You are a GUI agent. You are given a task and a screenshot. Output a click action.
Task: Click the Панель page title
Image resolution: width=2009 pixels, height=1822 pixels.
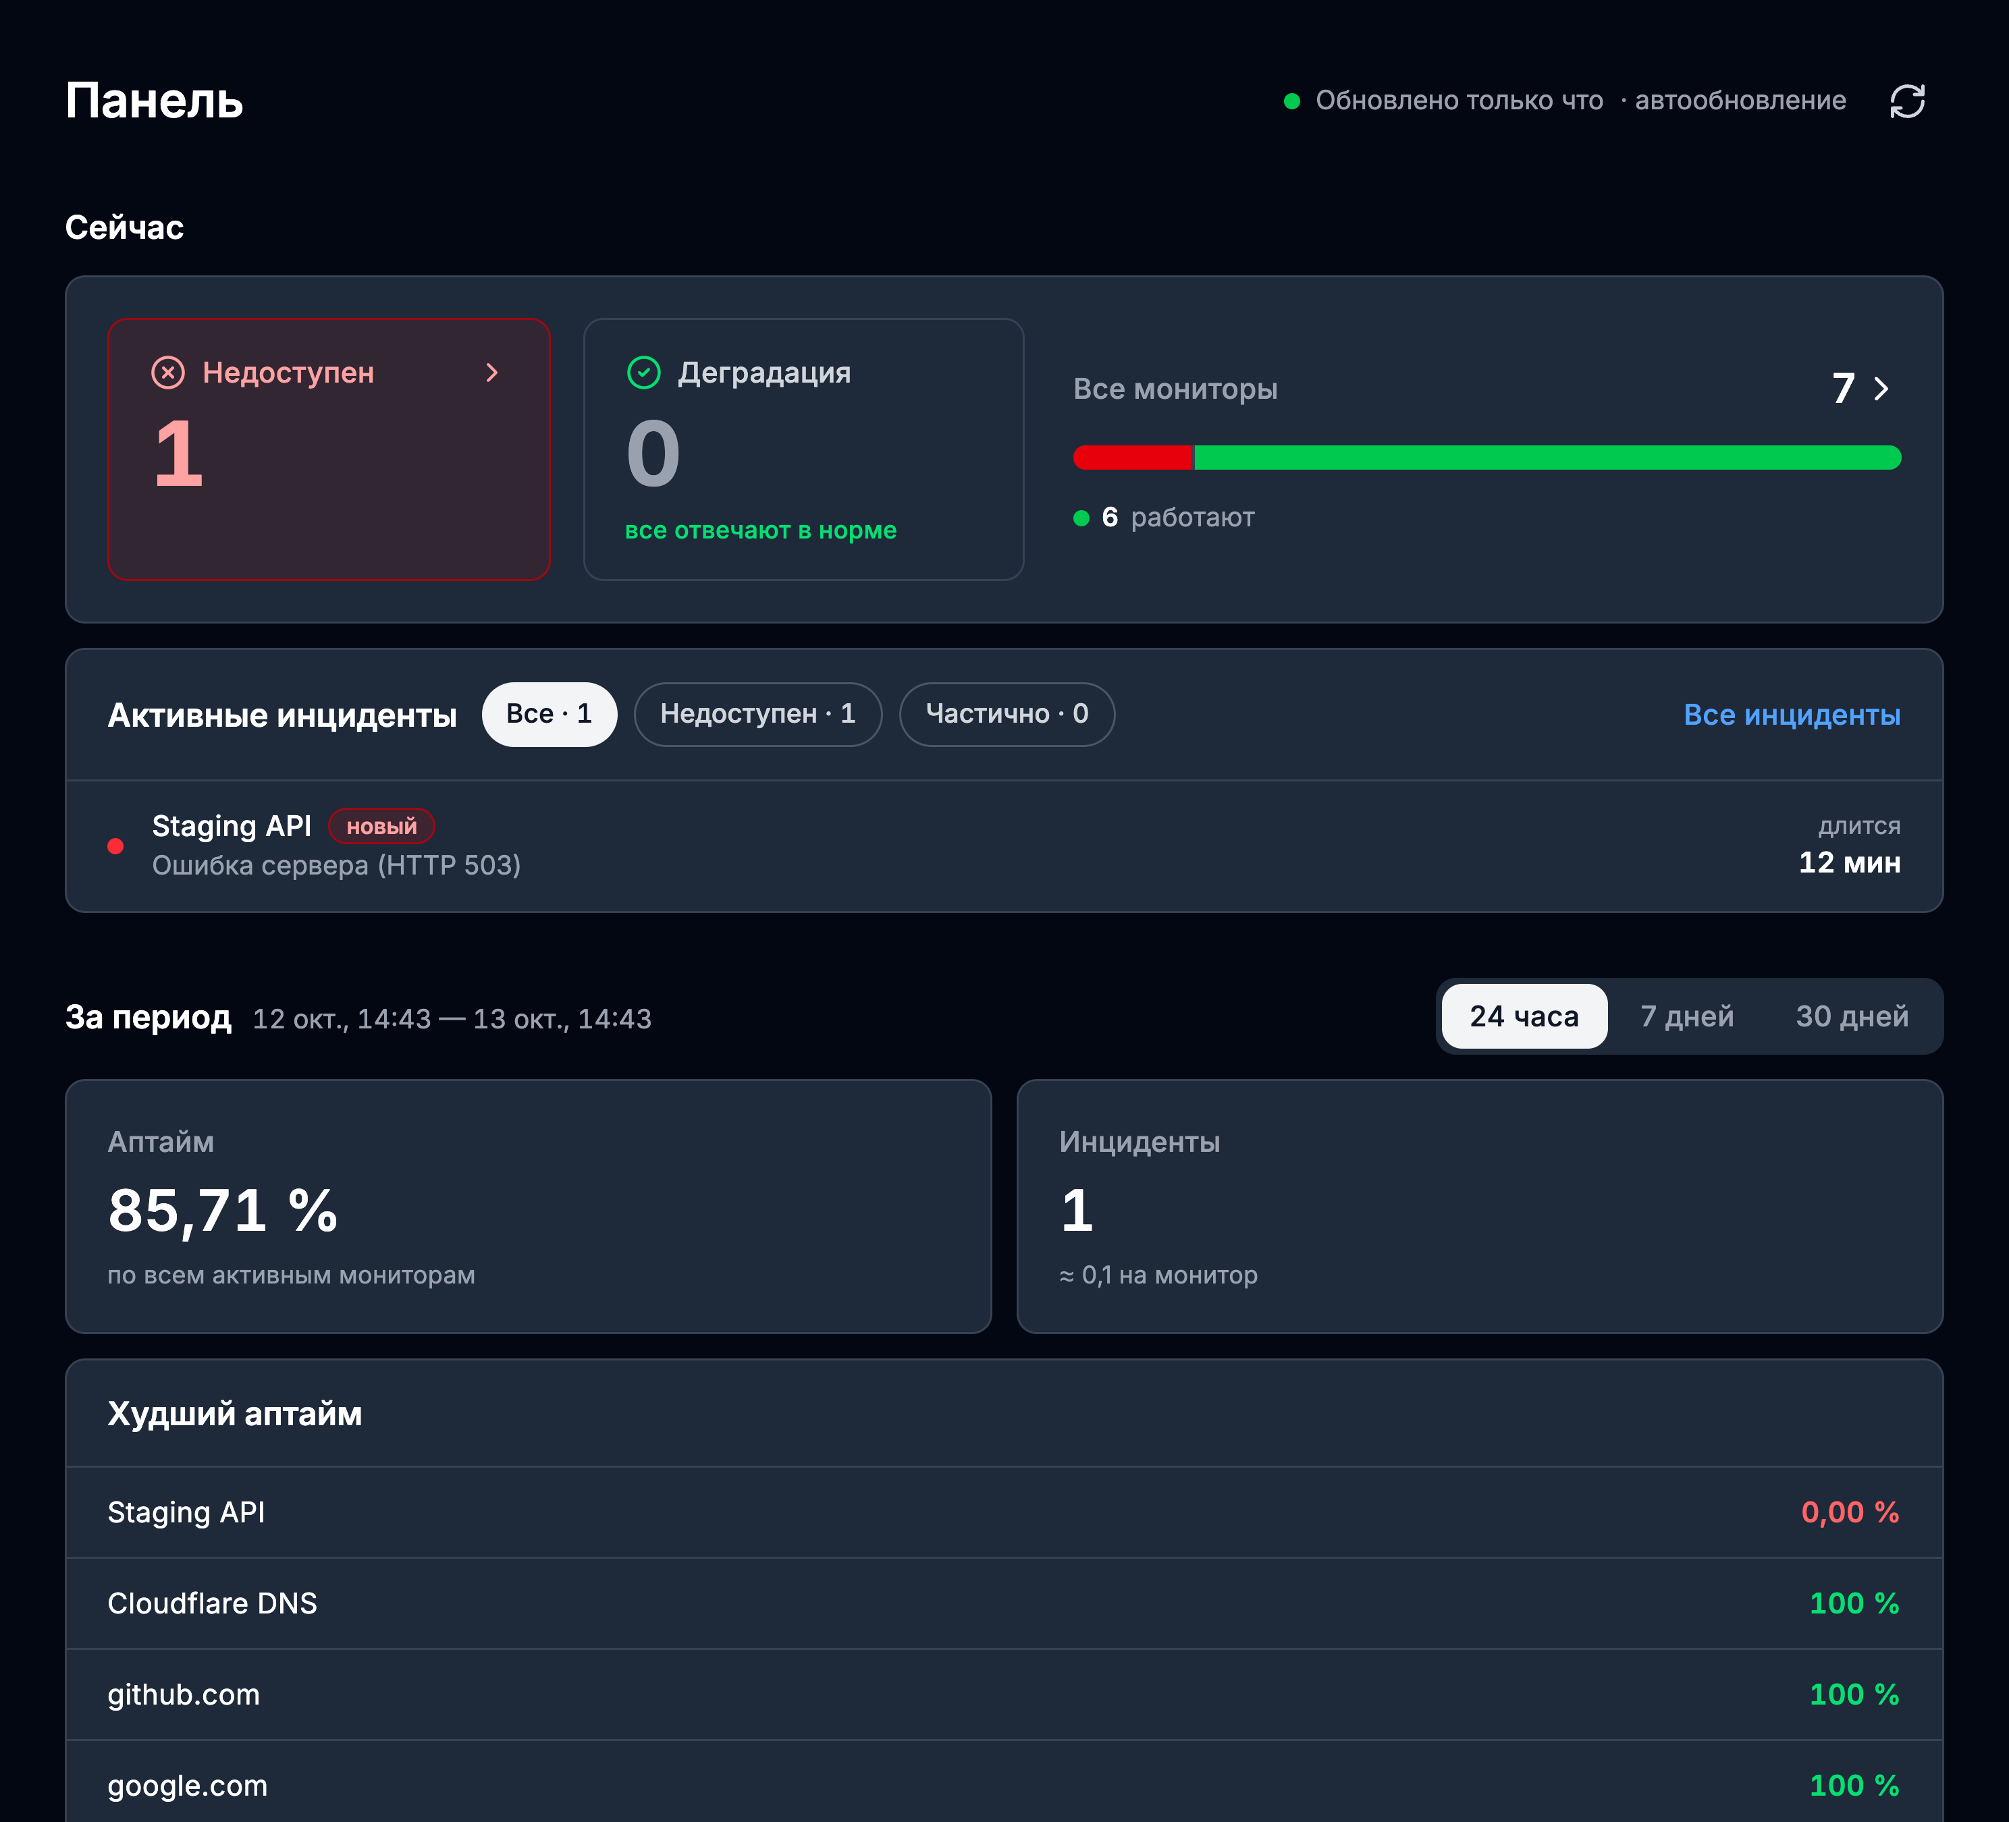point(155,101)
